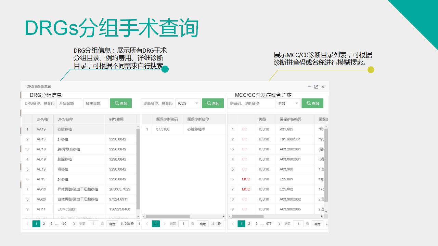Click the 开始金额 input field

coord(68,103)
